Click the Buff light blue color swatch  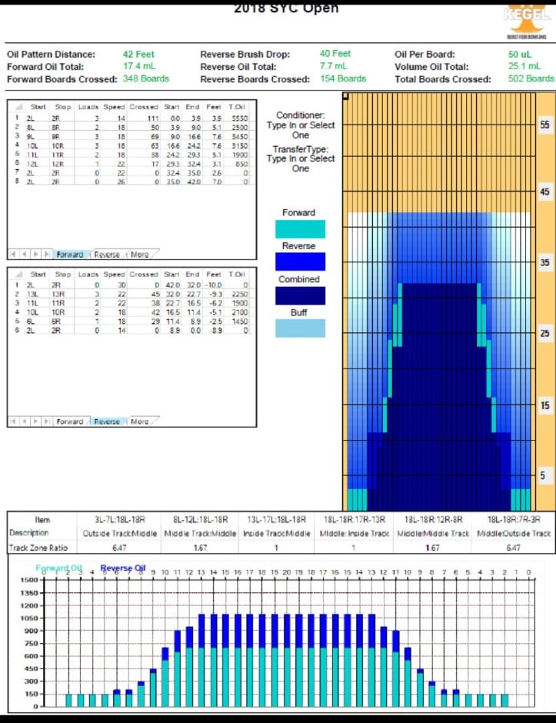300,328
